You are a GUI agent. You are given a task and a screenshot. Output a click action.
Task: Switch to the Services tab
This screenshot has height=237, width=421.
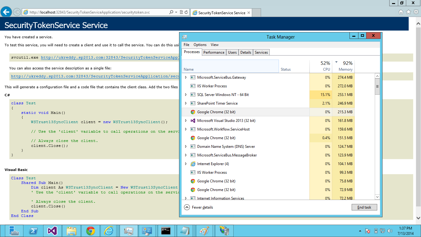tap(261, 52)
